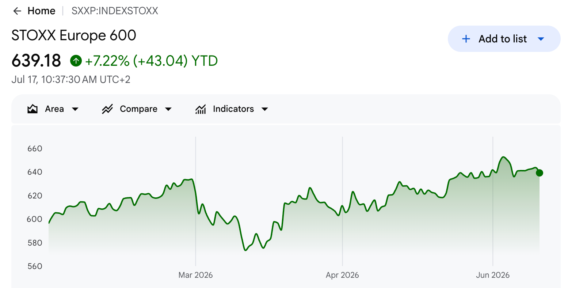The height and width of the screenshot is (288, 564).
Task: Expand the Area chart type dropdown arrow
Action: (x=75, y=109)
